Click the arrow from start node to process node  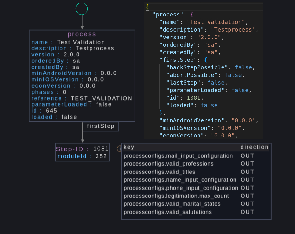pyautogui.click(x=82, y=21)
